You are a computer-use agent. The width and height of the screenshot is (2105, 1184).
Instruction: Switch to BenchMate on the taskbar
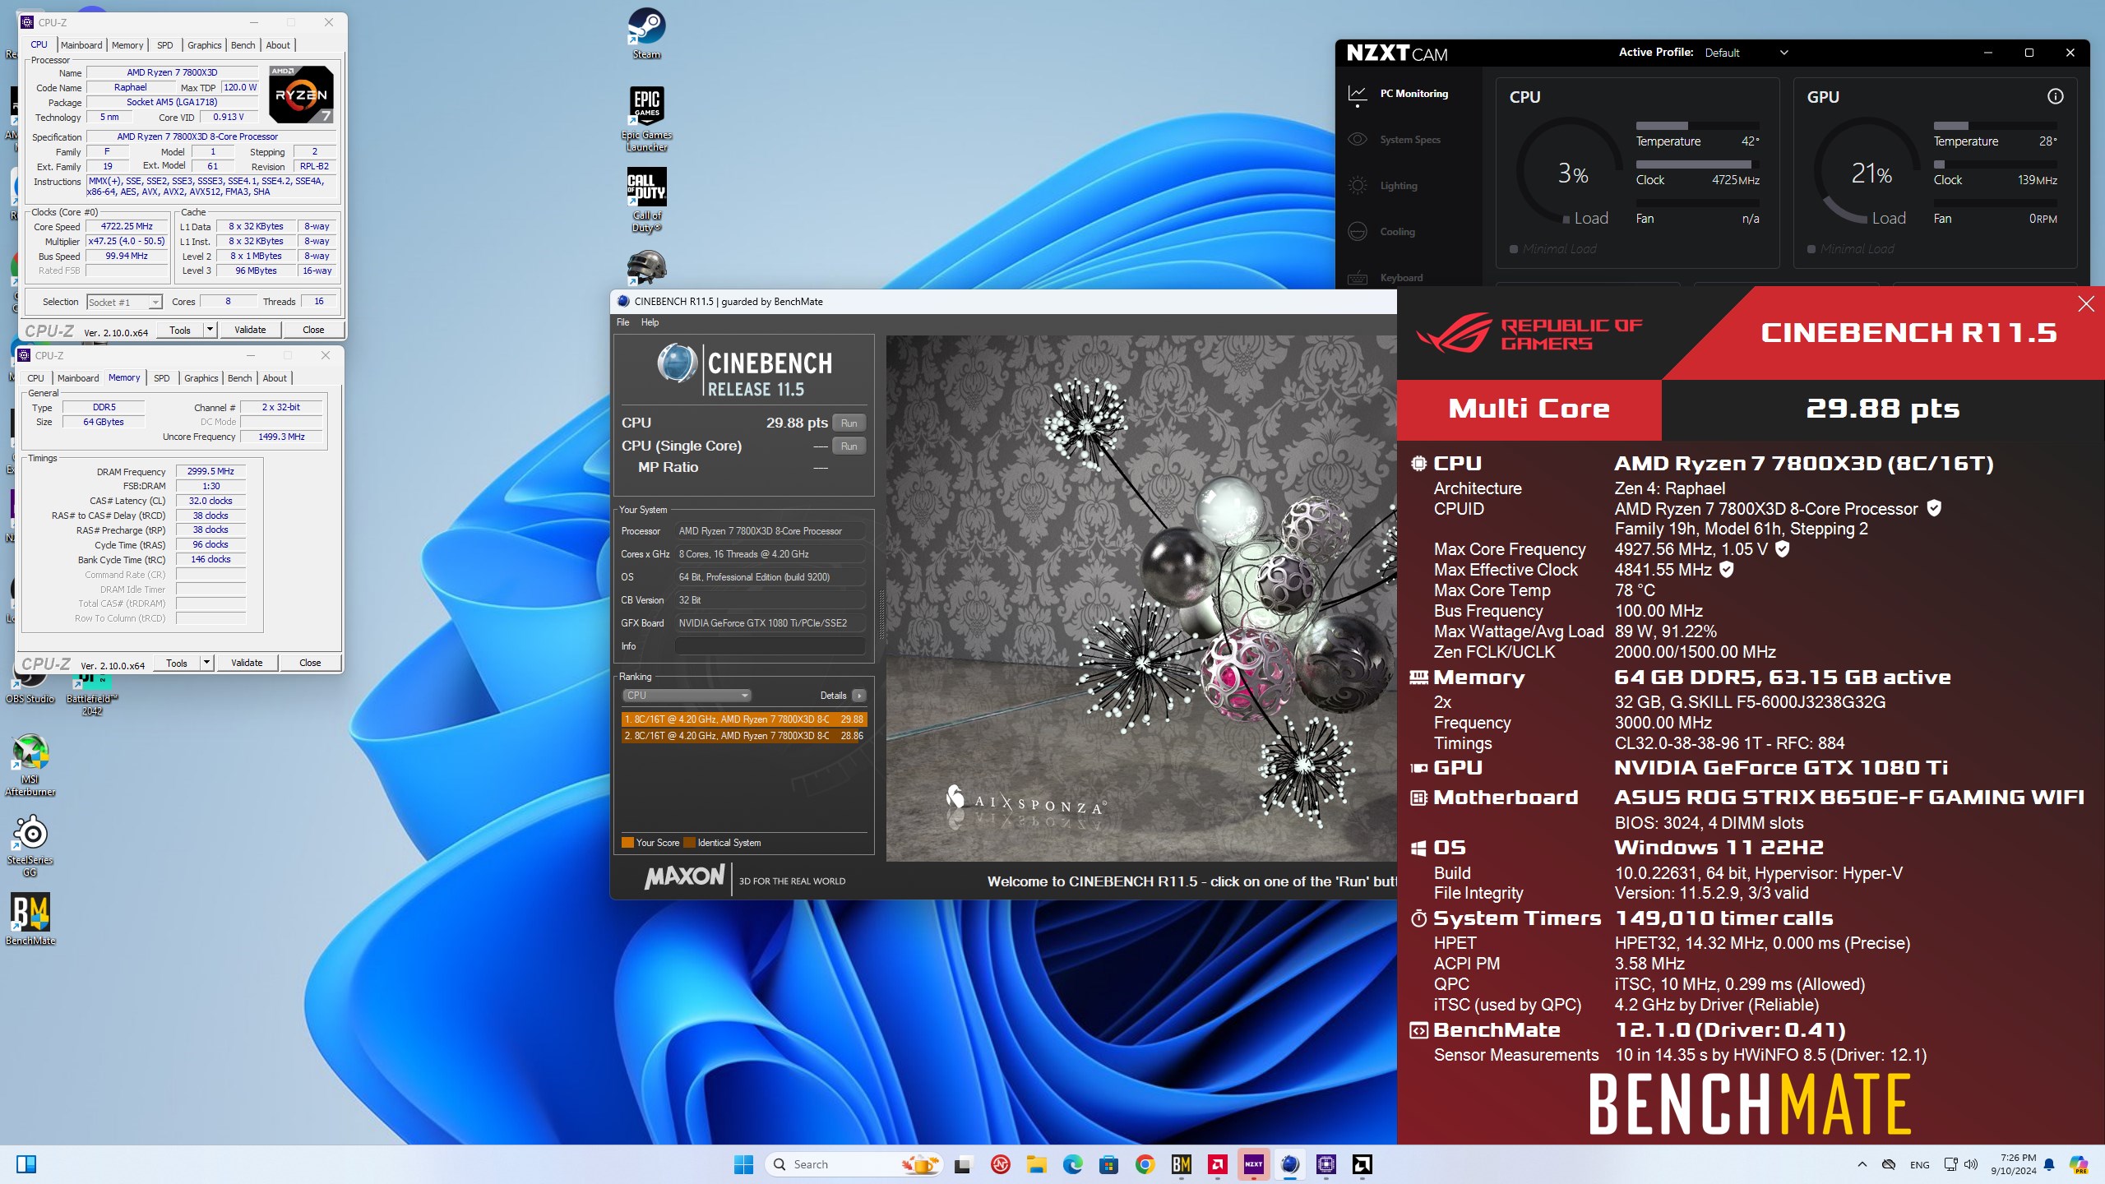click(1182, 1164)
